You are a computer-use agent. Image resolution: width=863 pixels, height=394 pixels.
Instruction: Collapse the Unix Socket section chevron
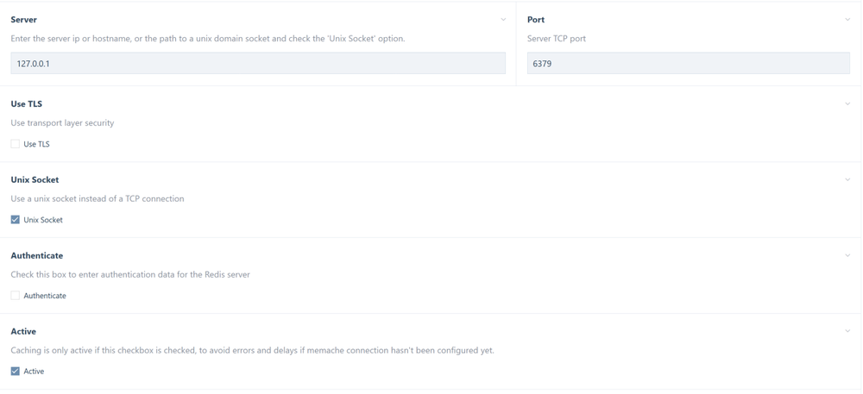click(847, 179)
